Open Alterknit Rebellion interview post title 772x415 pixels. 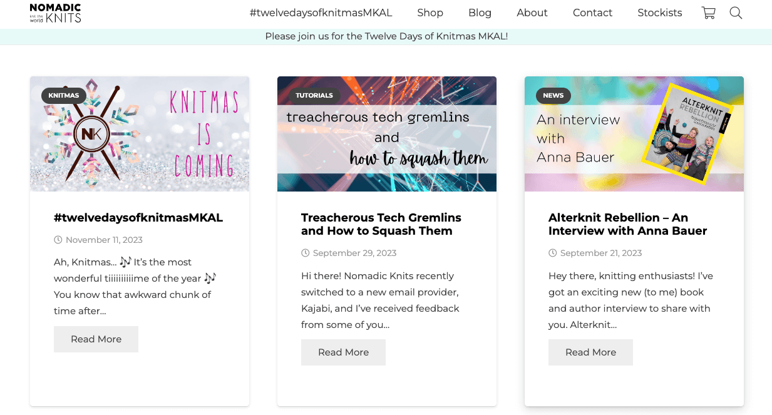coord(627,224)
